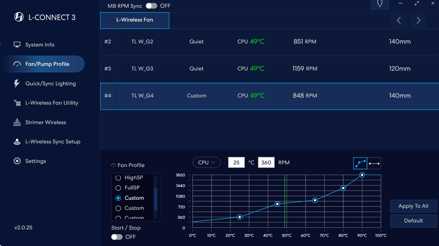
Task: Select fan row #2 TL W_G2
Action: tap(269, 42)
